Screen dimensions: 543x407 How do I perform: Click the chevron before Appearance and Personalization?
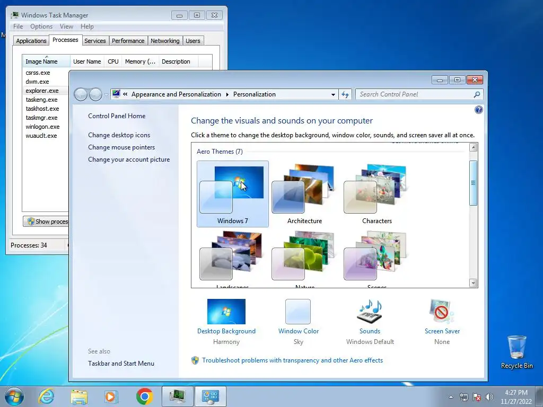pos(125,94)
